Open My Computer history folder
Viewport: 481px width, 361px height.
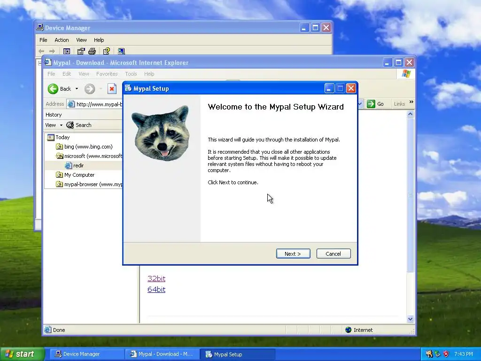tap(76, 175)
